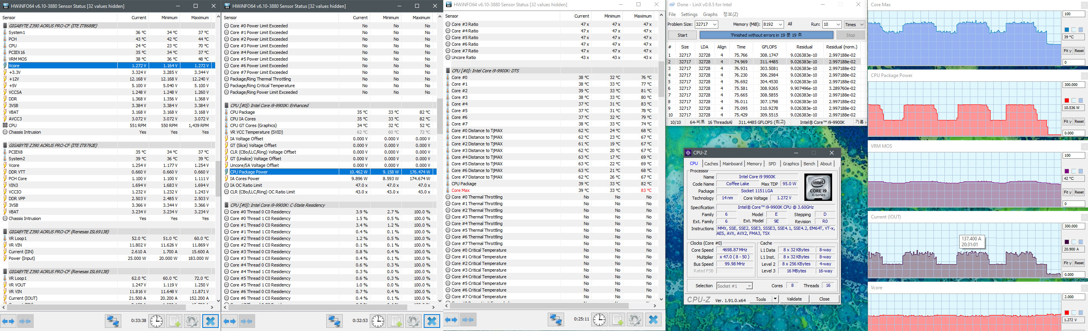The height and width of the screenshot is (331, 1088).
Task: Switch to the Bench tab in CPU-Z
Action: 809,164
